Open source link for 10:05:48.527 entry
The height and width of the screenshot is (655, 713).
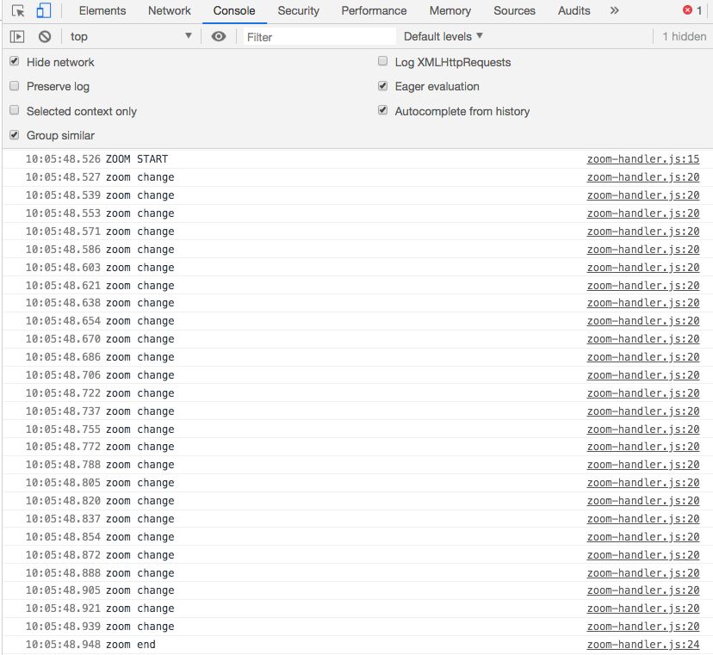643,177
